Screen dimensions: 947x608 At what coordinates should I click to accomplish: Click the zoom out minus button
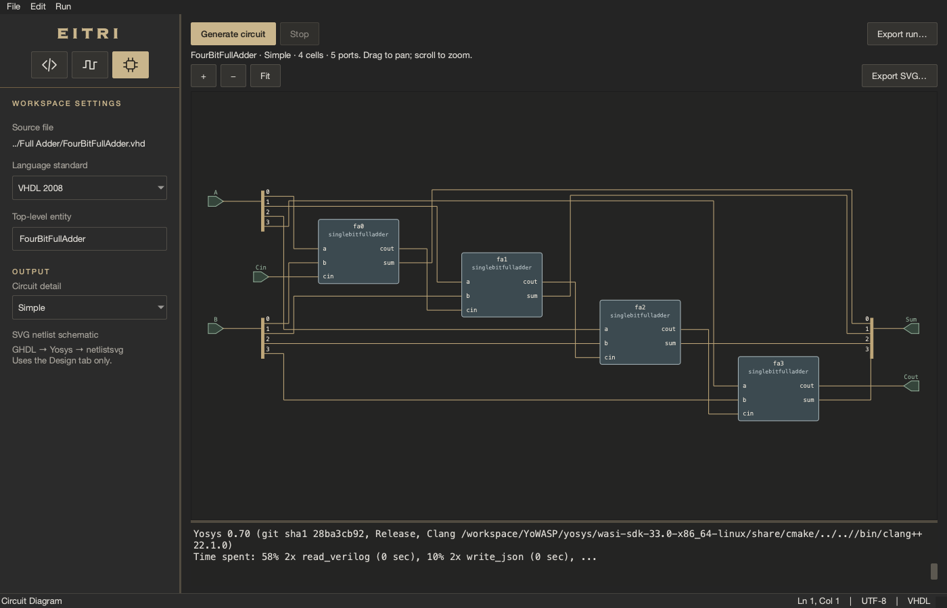[233, 76]
